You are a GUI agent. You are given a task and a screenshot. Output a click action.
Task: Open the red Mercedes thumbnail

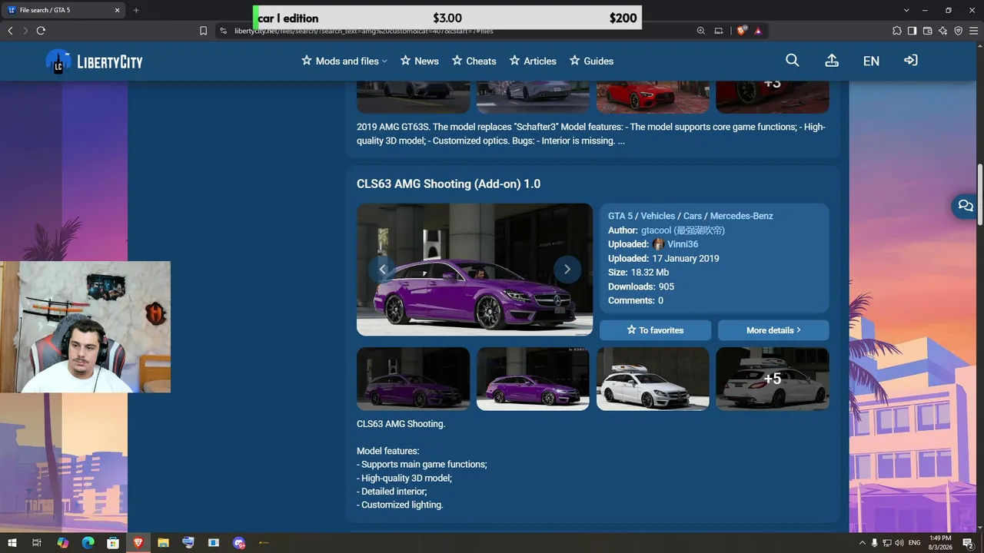point(653,97)
